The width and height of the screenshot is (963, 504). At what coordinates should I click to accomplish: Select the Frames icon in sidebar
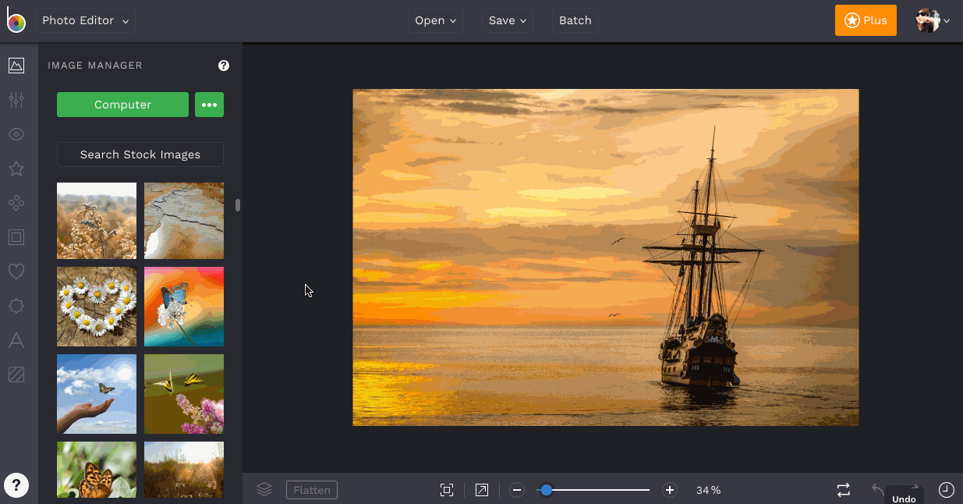pyautogui.click(x=16, y=237)
